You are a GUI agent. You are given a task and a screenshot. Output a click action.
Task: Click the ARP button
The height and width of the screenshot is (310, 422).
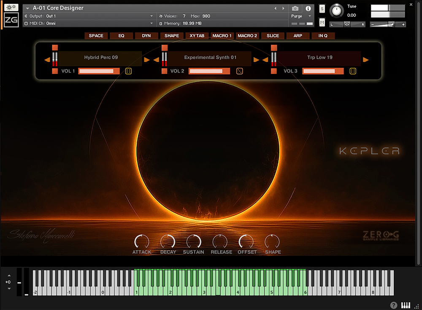coord(298,36)
